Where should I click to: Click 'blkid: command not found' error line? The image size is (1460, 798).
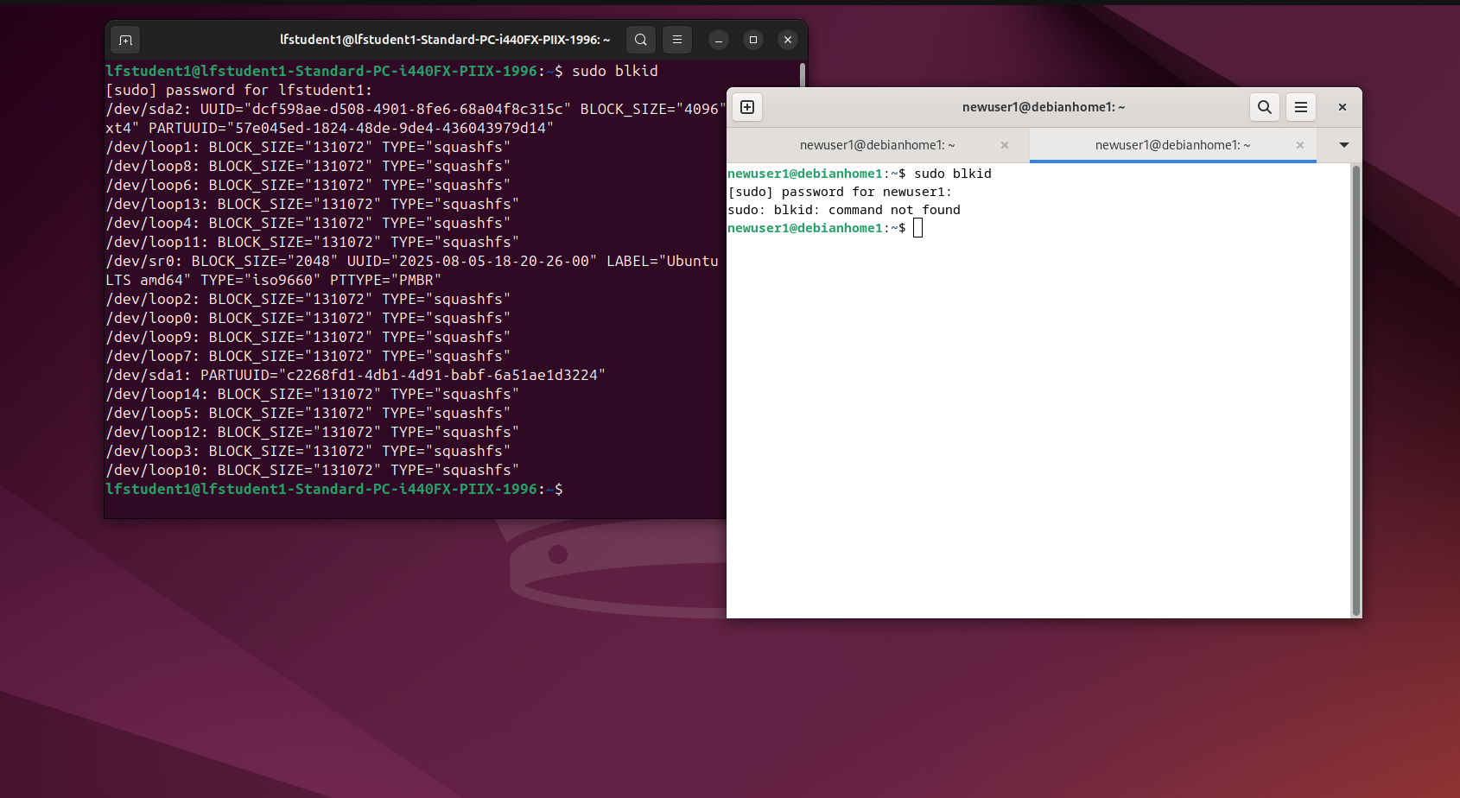click(844, 210)
